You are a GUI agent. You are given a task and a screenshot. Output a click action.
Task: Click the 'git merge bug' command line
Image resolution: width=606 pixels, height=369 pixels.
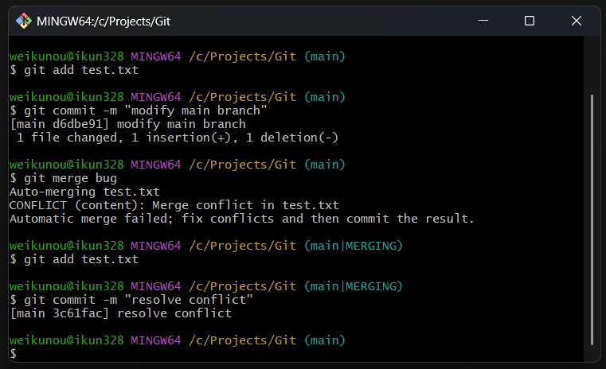point(63,178)
